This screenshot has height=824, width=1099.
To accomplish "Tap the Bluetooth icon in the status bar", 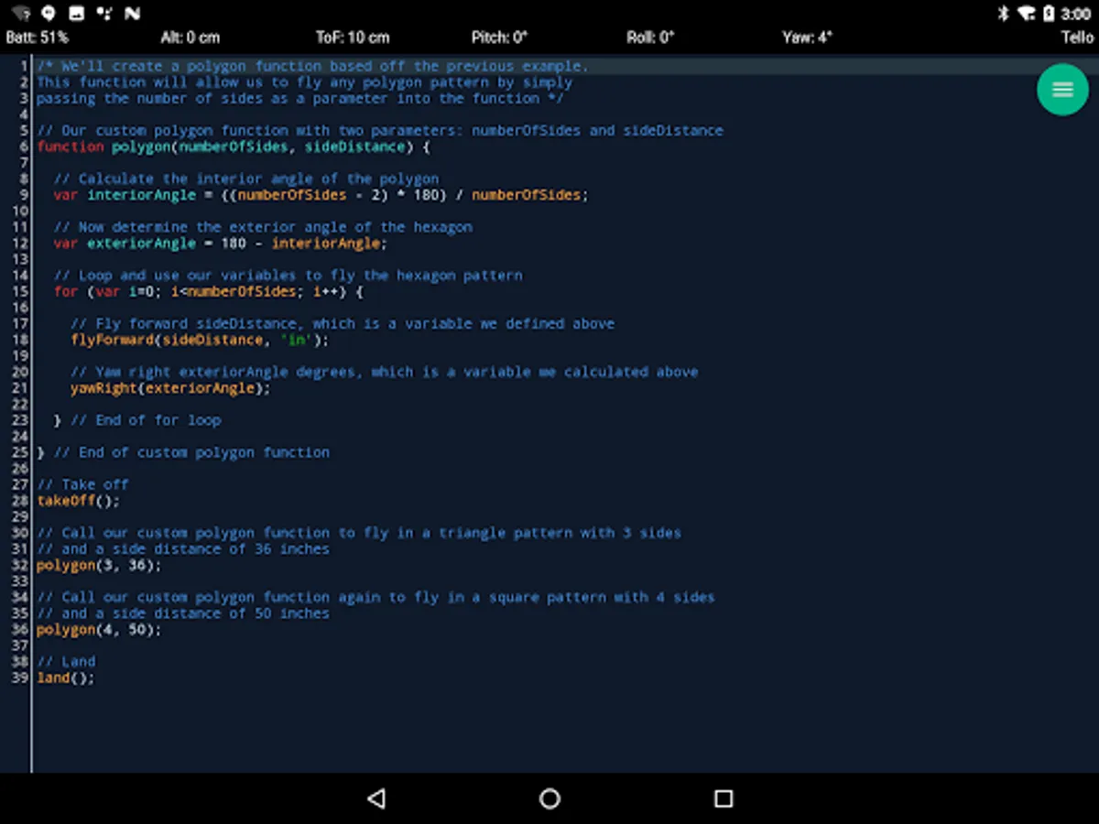I will pyautogui.click(x=1003, y=14).
